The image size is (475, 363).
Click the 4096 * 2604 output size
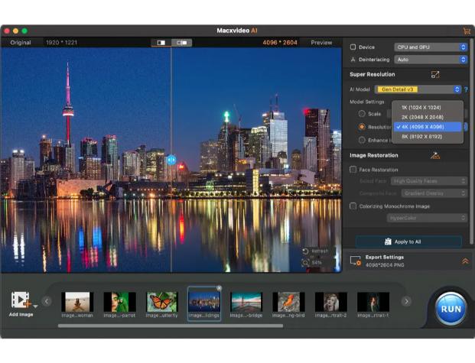[280, 43]
